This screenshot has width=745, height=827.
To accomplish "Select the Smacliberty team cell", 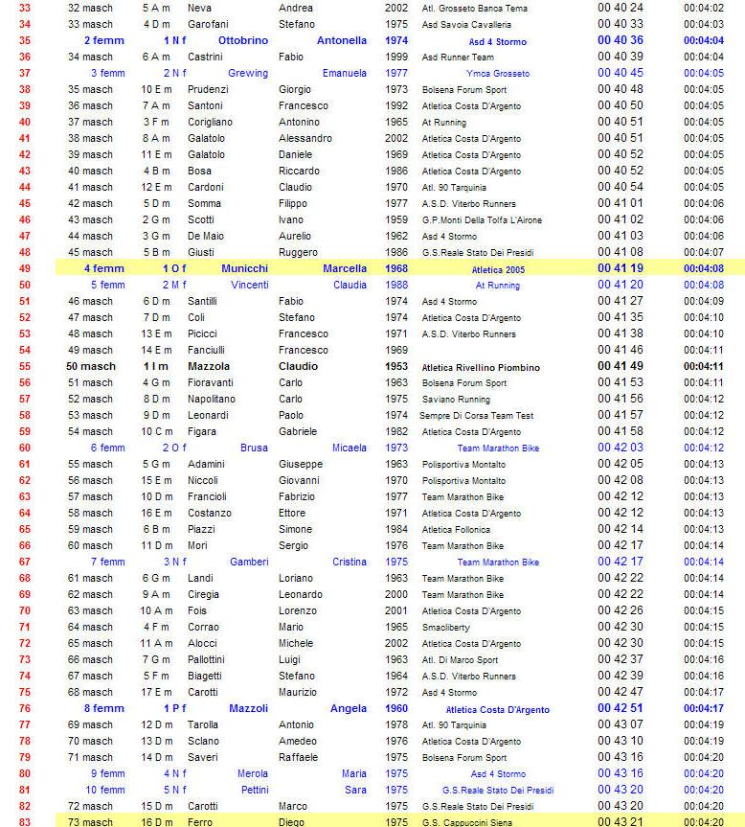I will click(448, 628).
